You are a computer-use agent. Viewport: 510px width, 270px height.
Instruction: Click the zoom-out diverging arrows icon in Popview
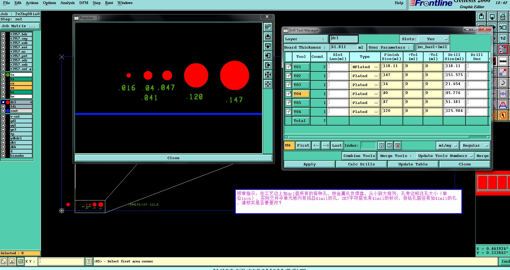[x=268, y=84]
